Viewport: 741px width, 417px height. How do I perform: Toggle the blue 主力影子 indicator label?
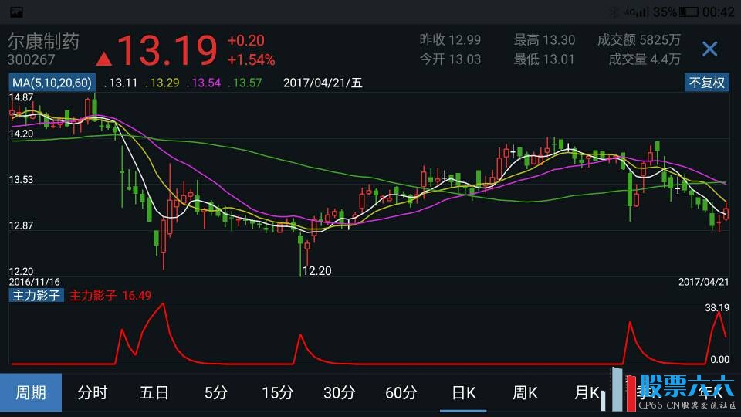(x=36, y=295)
